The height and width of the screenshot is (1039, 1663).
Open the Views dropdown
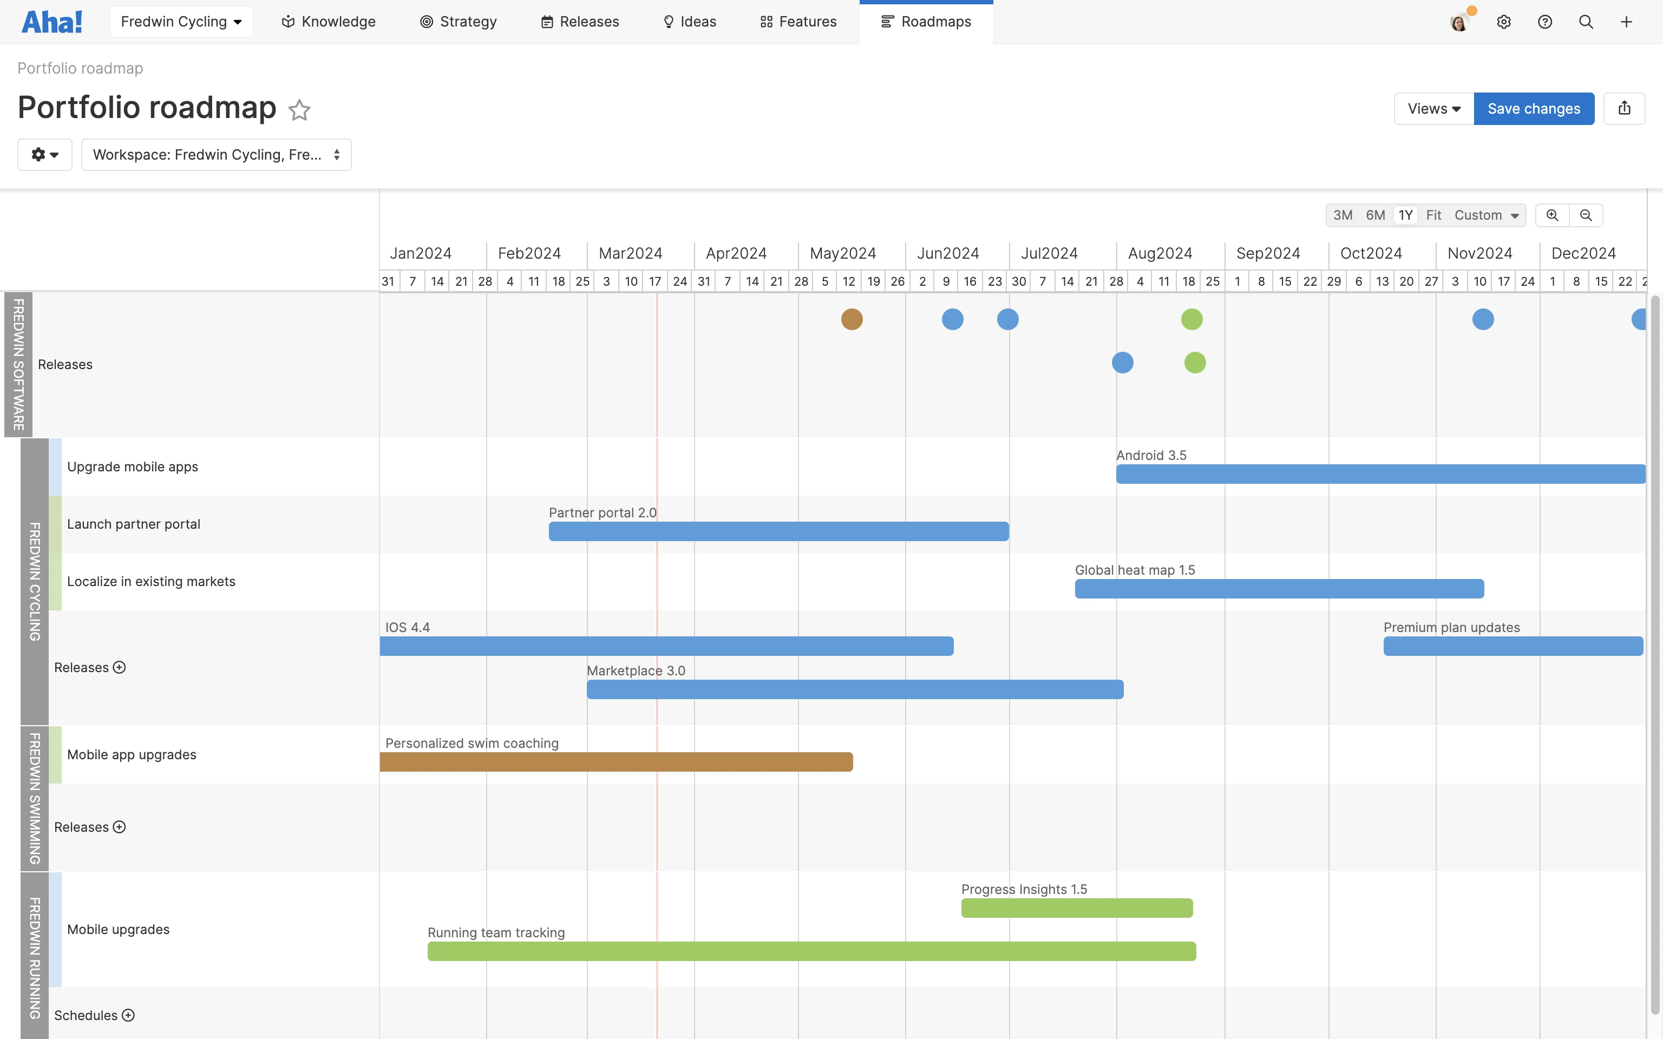pos(1432,108)
